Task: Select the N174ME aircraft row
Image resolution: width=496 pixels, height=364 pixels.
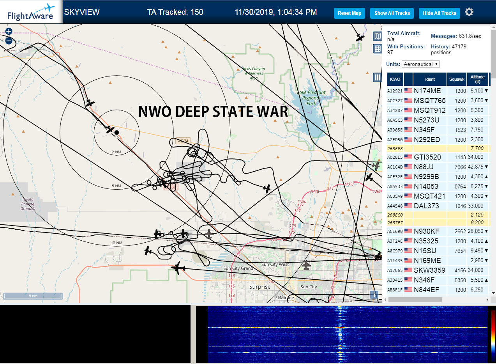Action: 438,91
